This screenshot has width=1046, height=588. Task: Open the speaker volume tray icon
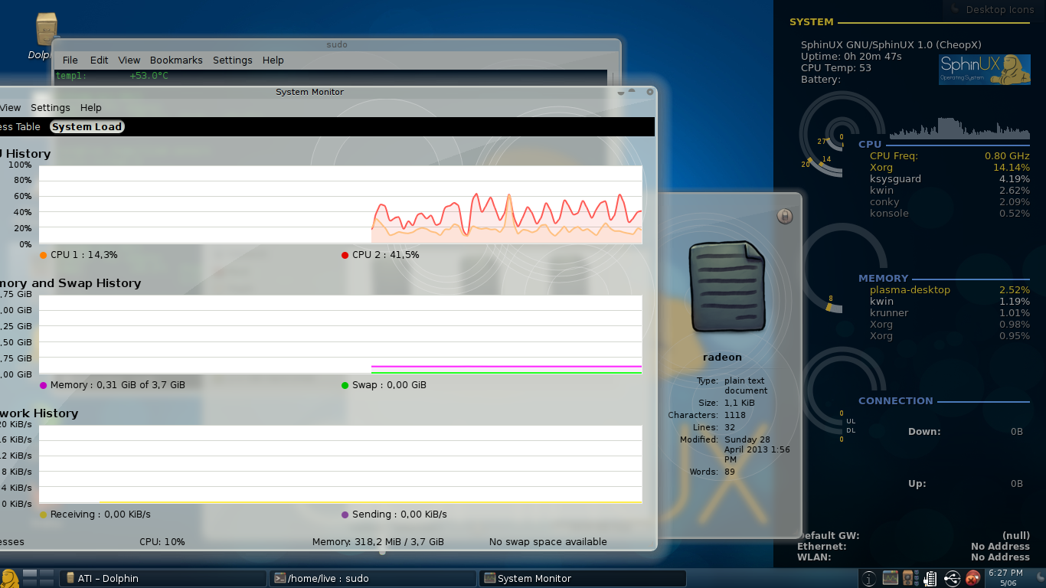coord(909,578)
